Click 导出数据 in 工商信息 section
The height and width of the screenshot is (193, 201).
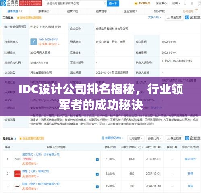pyautogui.click(x=174, y=18)
